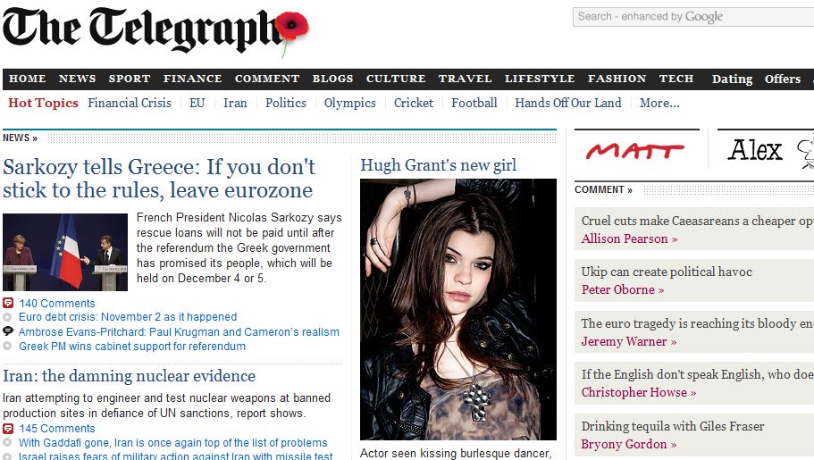Open the NEWS » section heading

click(x=20, y=138)
